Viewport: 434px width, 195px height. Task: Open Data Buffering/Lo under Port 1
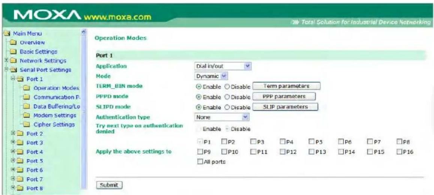tap(57, 106)
